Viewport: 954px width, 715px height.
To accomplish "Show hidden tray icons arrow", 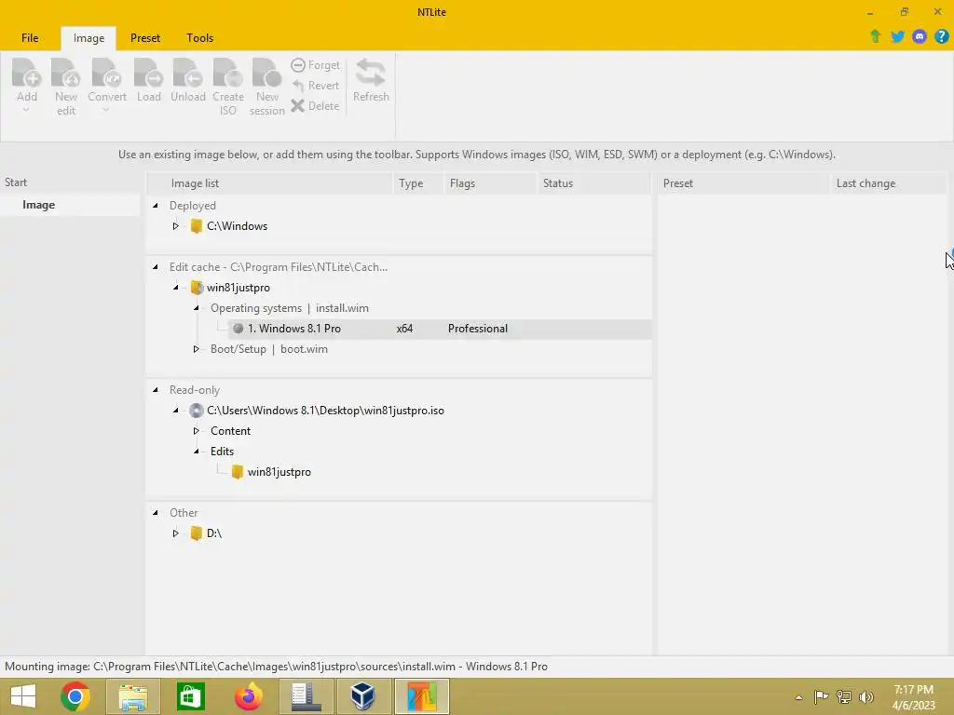I will [x=798, y=697].
